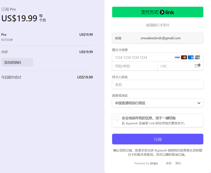Focus the card number input field
The height and width of the screenshot is (173, 211).
[x=143, y=57]
